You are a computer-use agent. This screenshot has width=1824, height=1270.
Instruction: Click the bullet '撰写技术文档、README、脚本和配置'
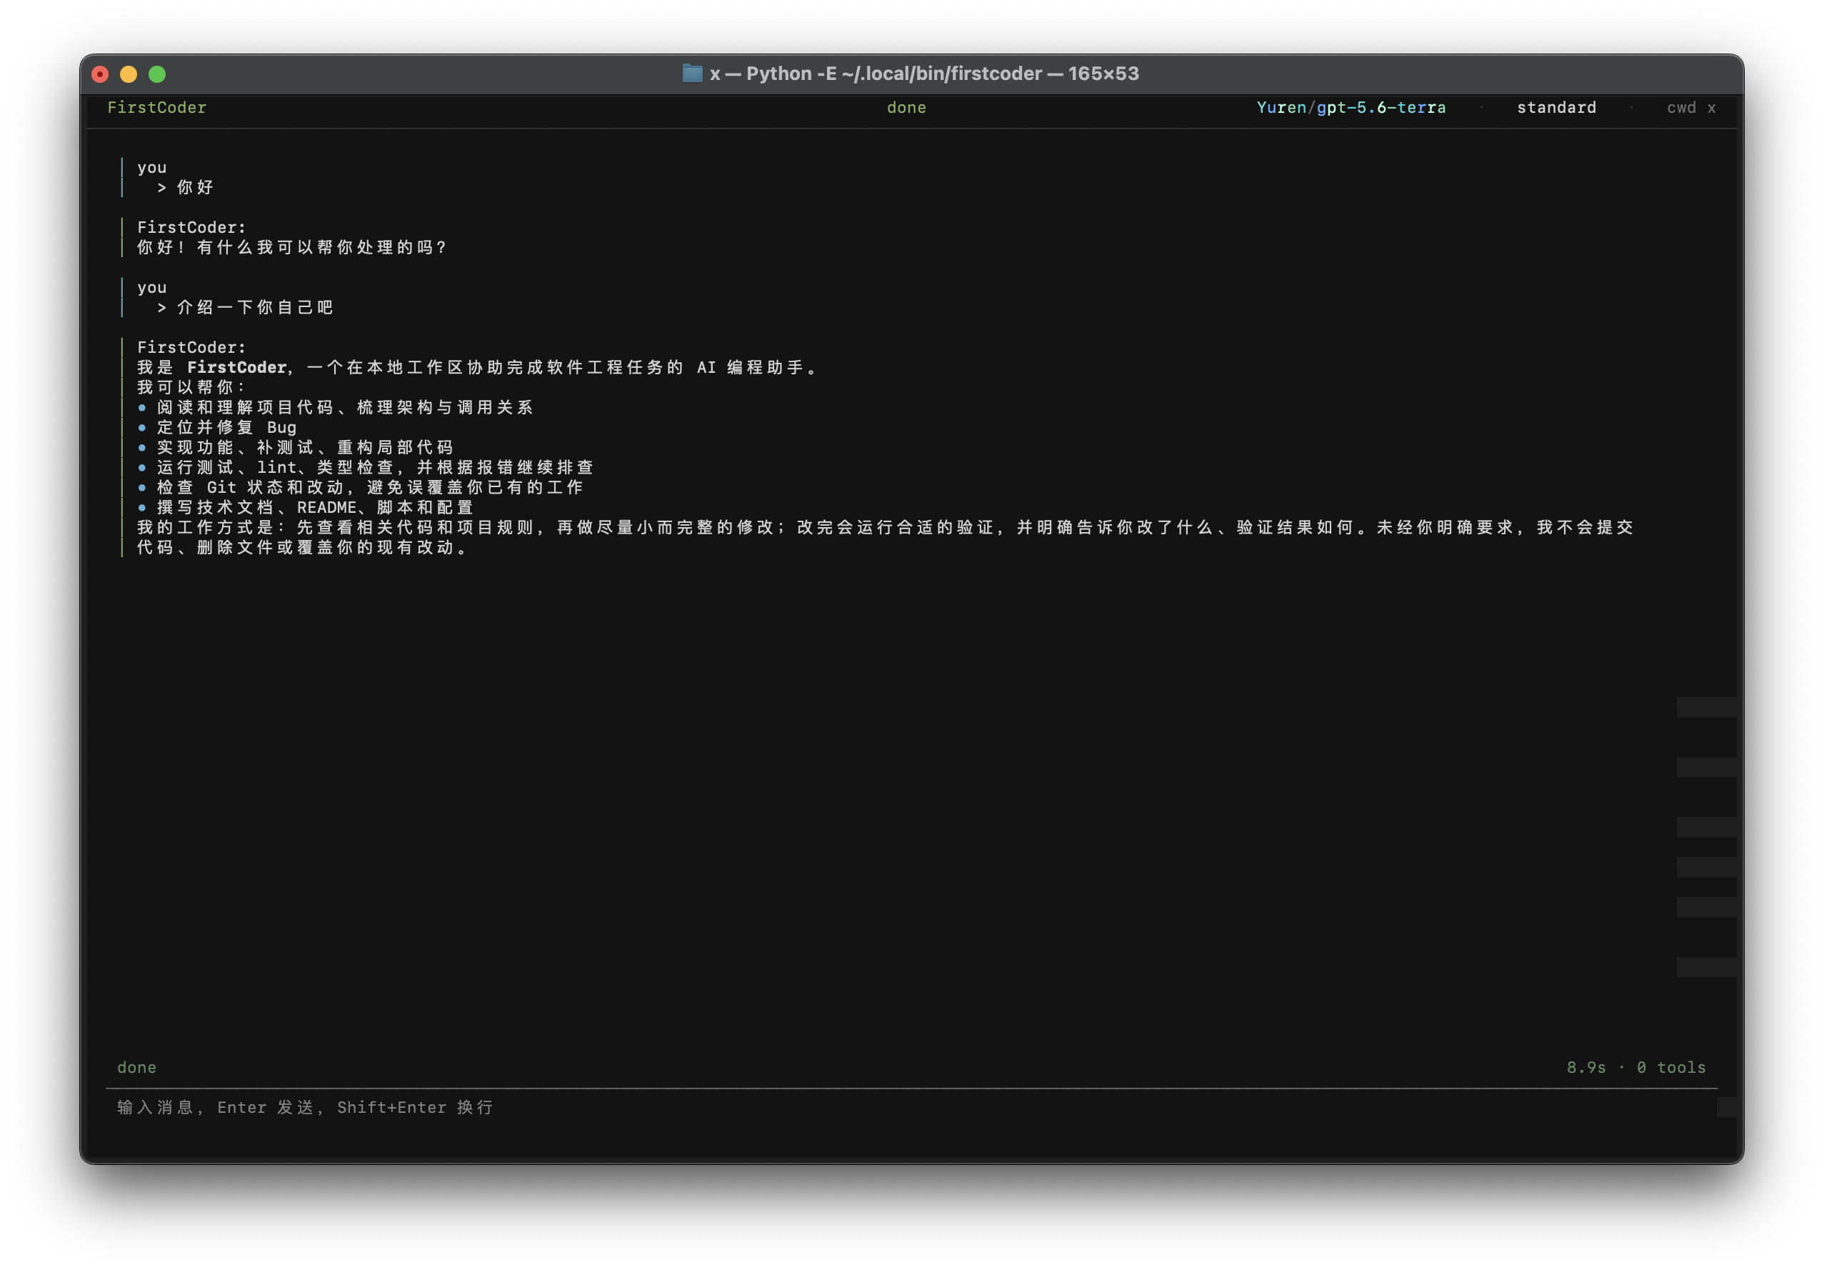(316, 507)
